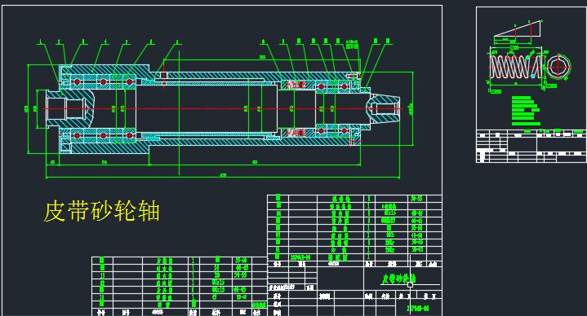Click item number 13 in lower-left parts list
Viewport: 587px width, 316px height.
pyautogui.click(x=102, y=275)
